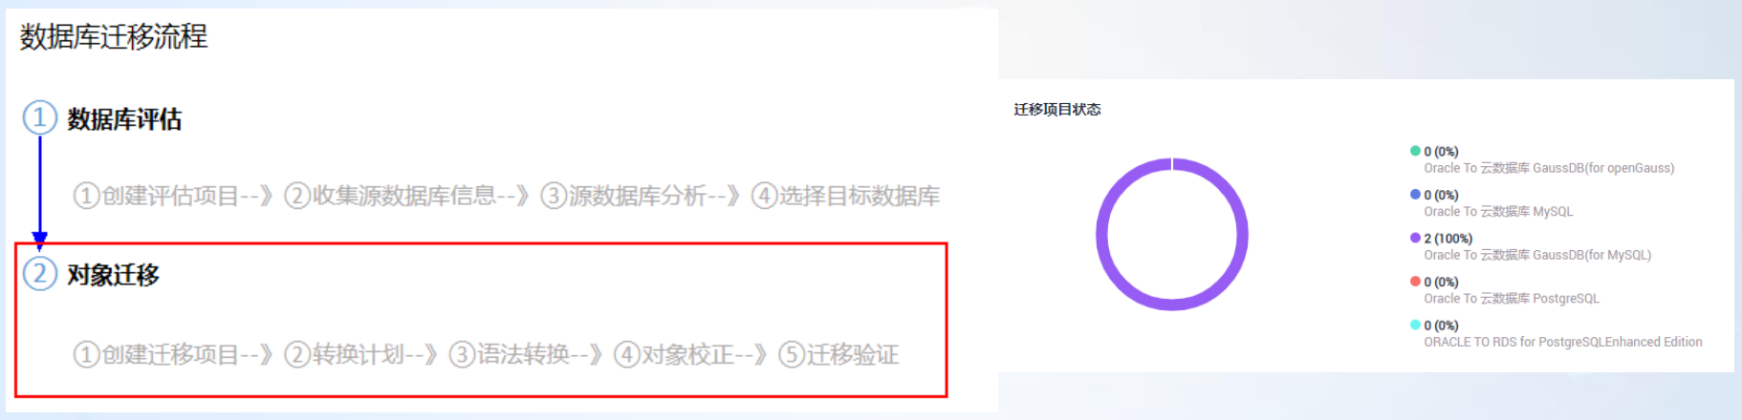Select step ③语法转换
This screenshot has height=420, width=1742.
tap(510, 355)
